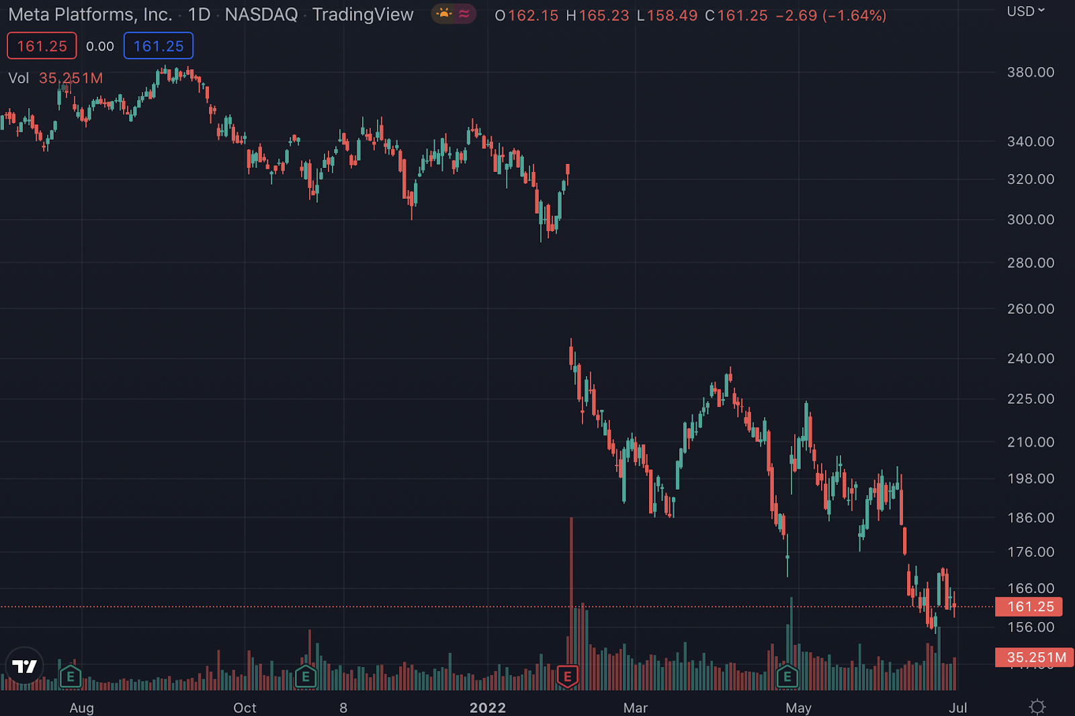
Task: Click the close value 161.25 in header
Action: pos(742,15)
